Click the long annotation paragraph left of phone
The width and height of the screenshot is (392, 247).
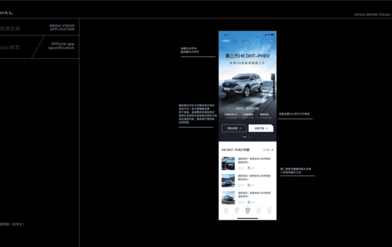(197, 114)
